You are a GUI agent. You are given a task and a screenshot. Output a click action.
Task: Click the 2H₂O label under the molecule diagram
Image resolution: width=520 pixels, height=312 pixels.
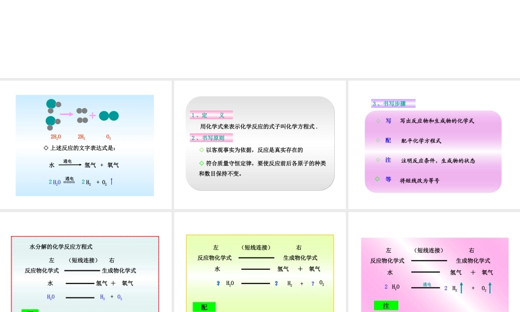click(x=56, y=137)
